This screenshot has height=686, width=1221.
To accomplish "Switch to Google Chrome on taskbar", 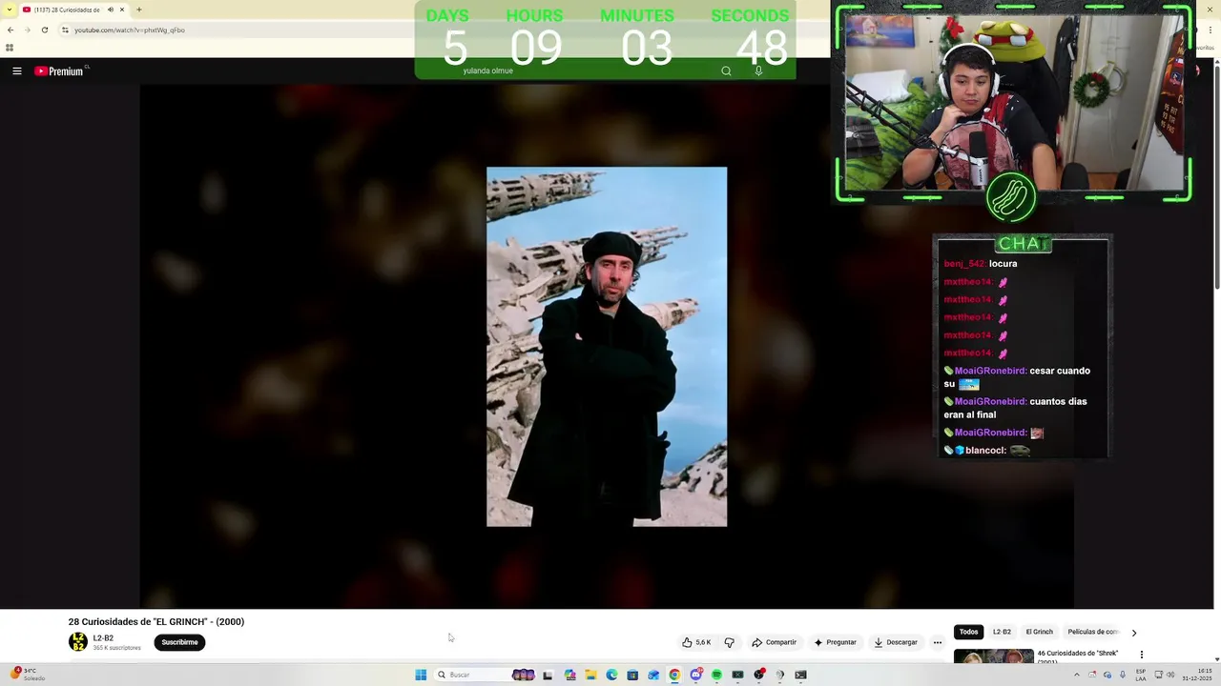I will point(674,675).
